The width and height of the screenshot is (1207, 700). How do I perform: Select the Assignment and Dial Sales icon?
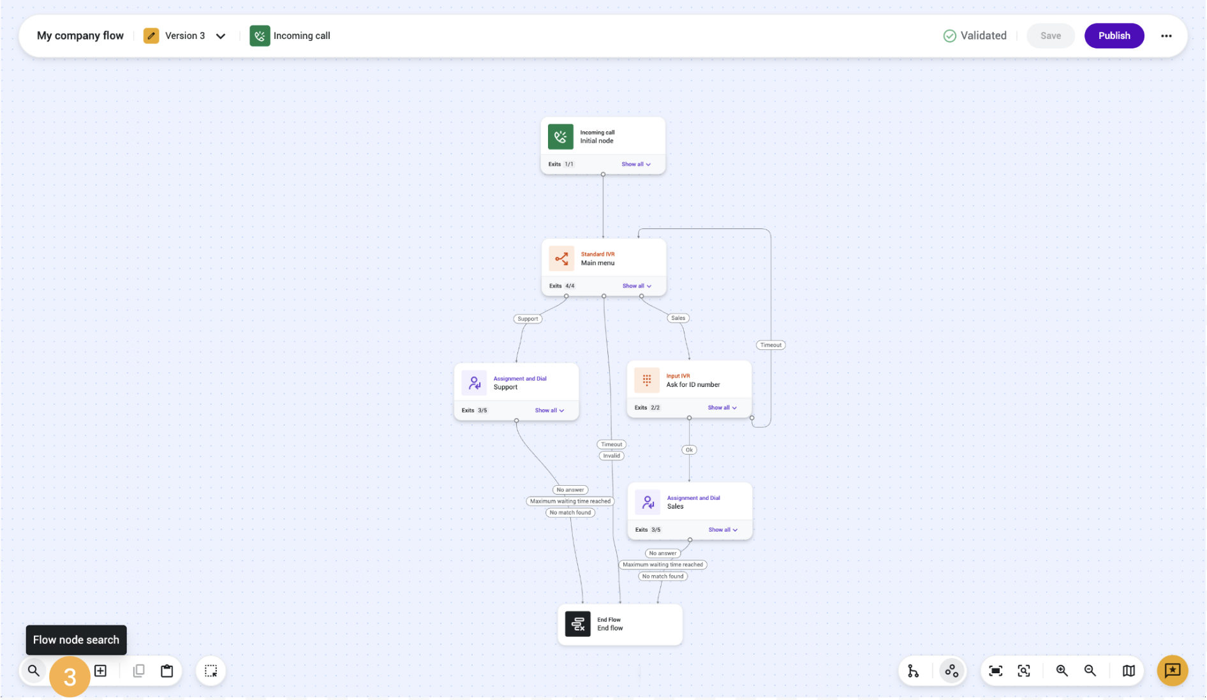648,502
